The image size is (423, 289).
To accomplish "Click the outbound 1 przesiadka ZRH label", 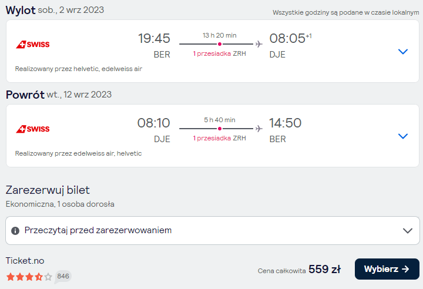I will coord(219,53).
